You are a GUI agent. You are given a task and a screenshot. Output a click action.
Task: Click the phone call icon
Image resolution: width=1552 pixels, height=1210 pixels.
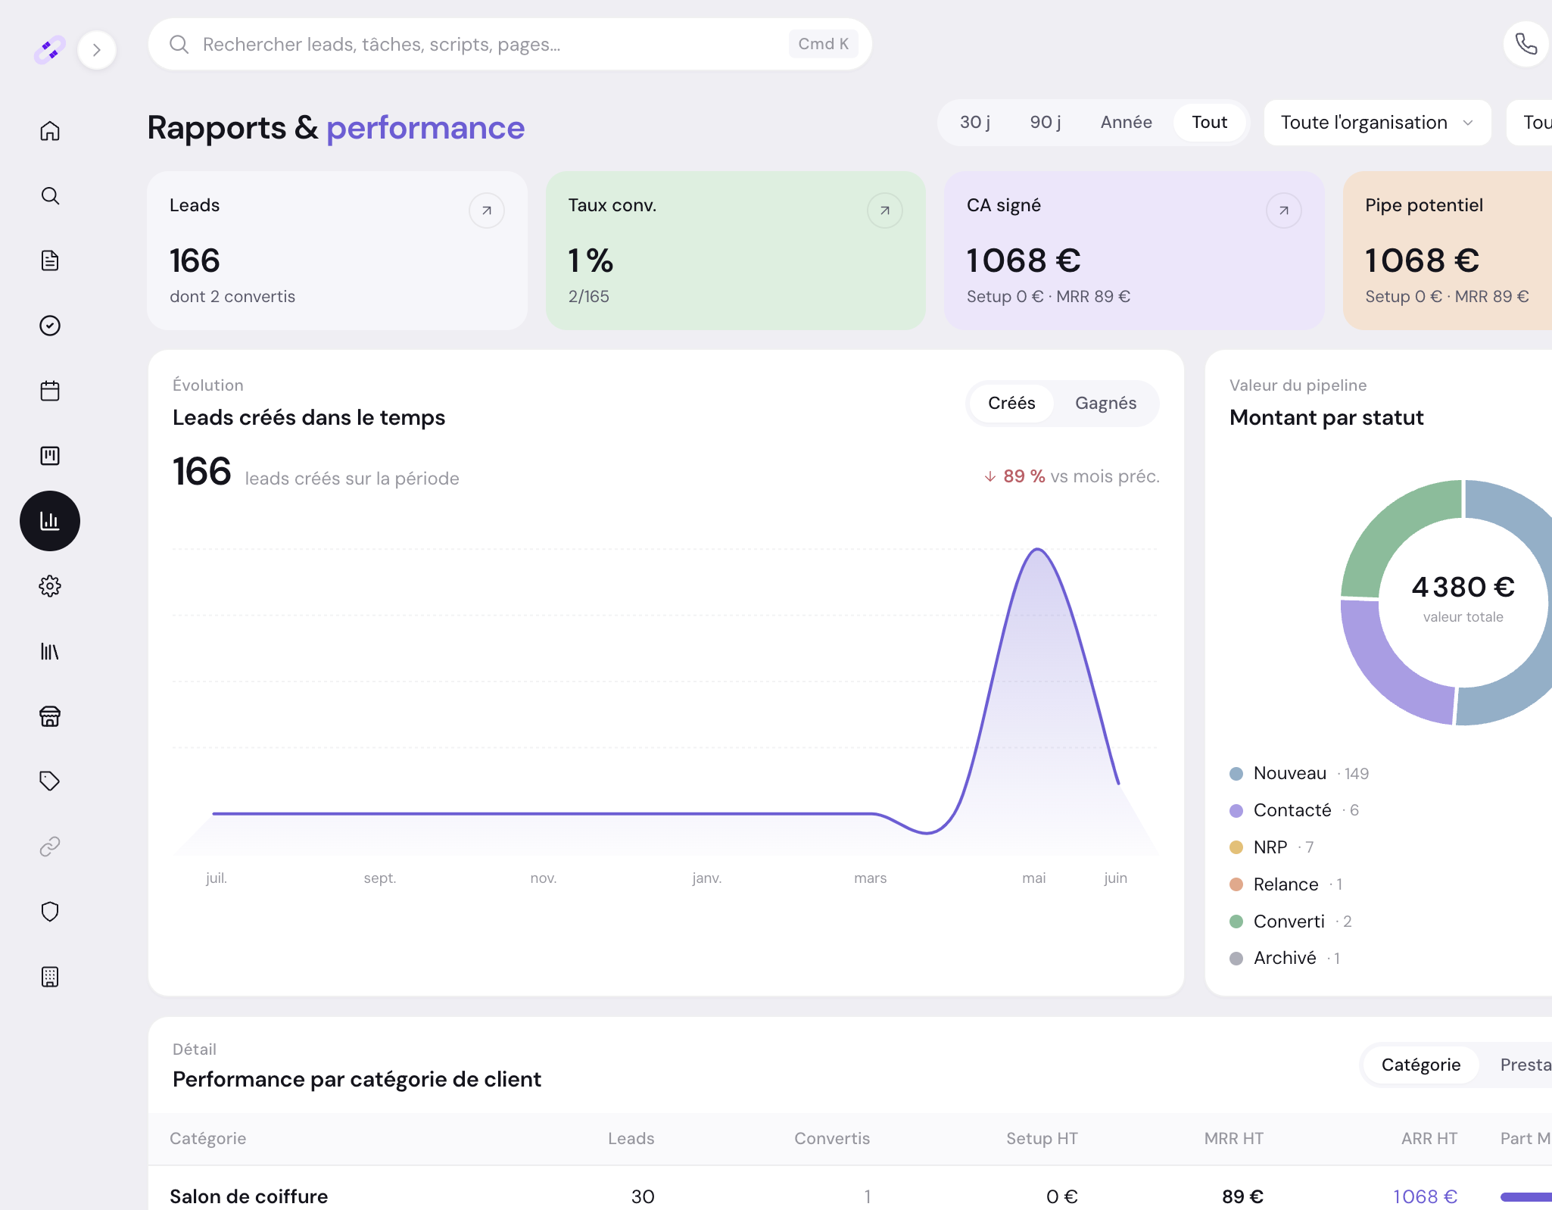coord(1526,44)
